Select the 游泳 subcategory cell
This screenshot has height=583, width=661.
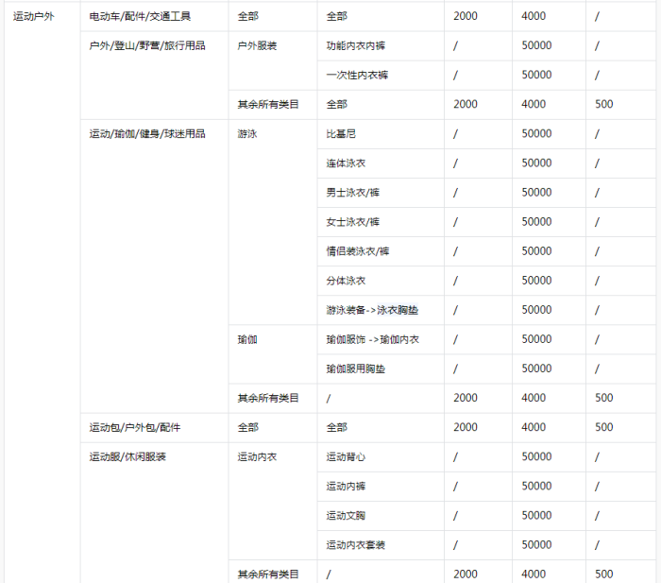click(247, 133)
